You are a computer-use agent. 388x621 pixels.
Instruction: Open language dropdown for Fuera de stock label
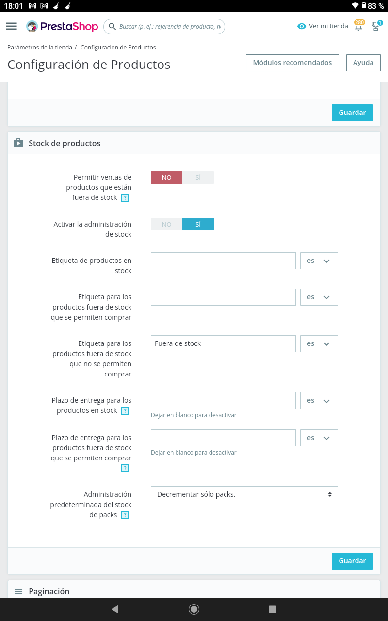pyautogui.click(x=319, y=344)
